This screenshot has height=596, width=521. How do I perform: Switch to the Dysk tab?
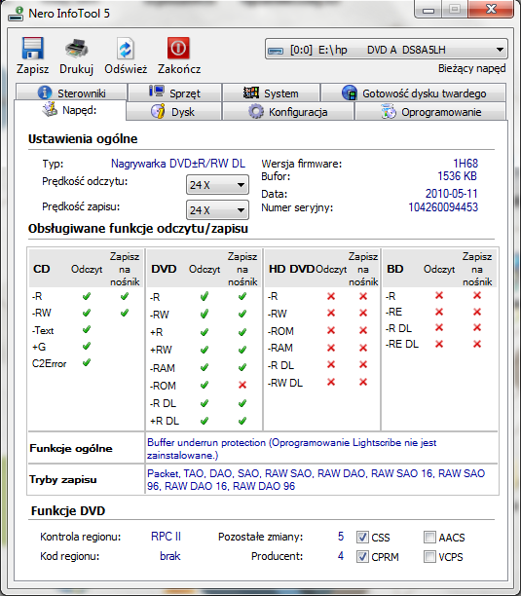(173, 112)
